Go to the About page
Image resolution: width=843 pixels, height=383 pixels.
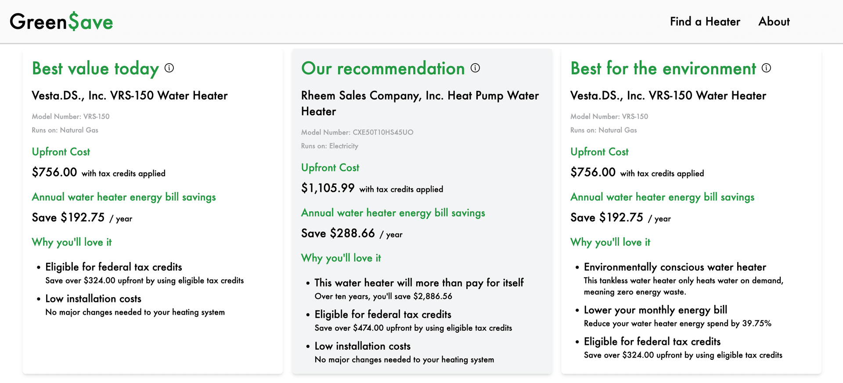(774, 21)
